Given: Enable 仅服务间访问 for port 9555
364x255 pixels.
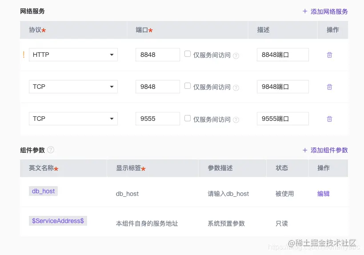Looking at the screenshot, I should click(x=188, y=118).
